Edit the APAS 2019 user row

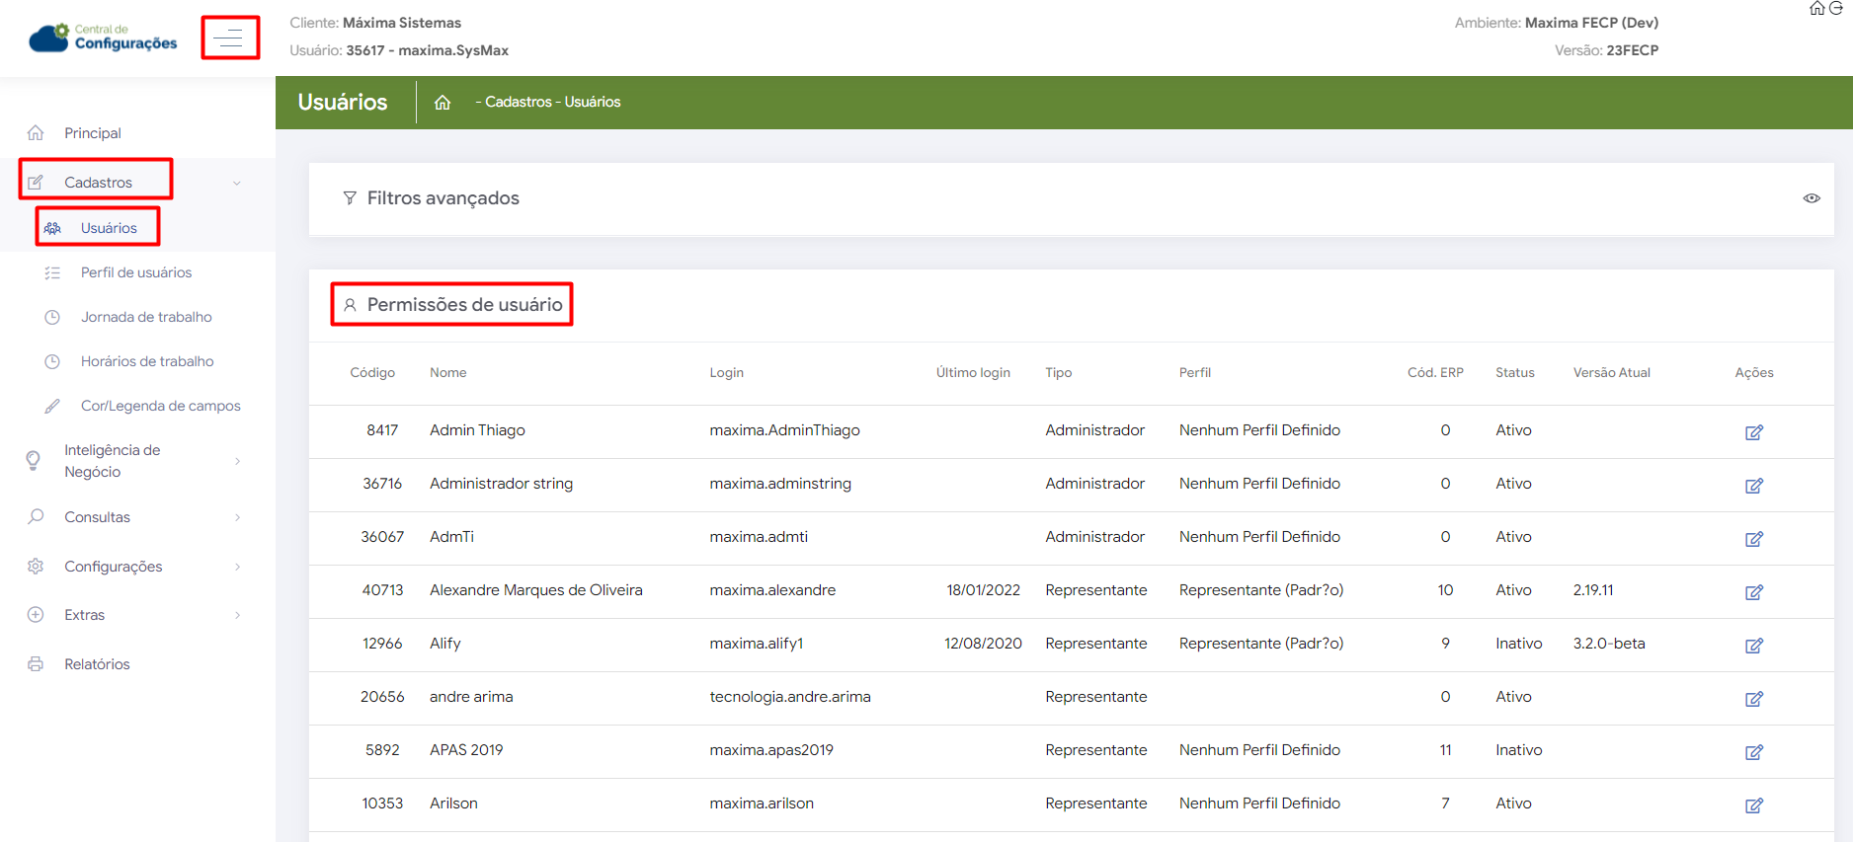tap(1753, 752)
